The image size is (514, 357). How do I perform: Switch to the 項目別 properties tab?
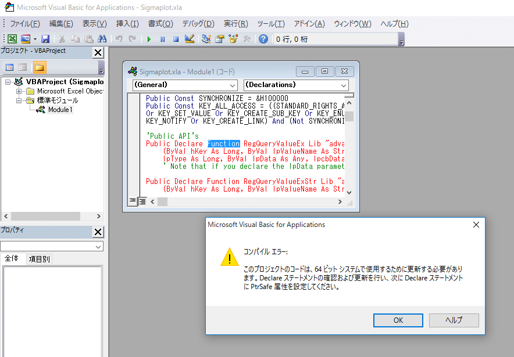point(39,259)
